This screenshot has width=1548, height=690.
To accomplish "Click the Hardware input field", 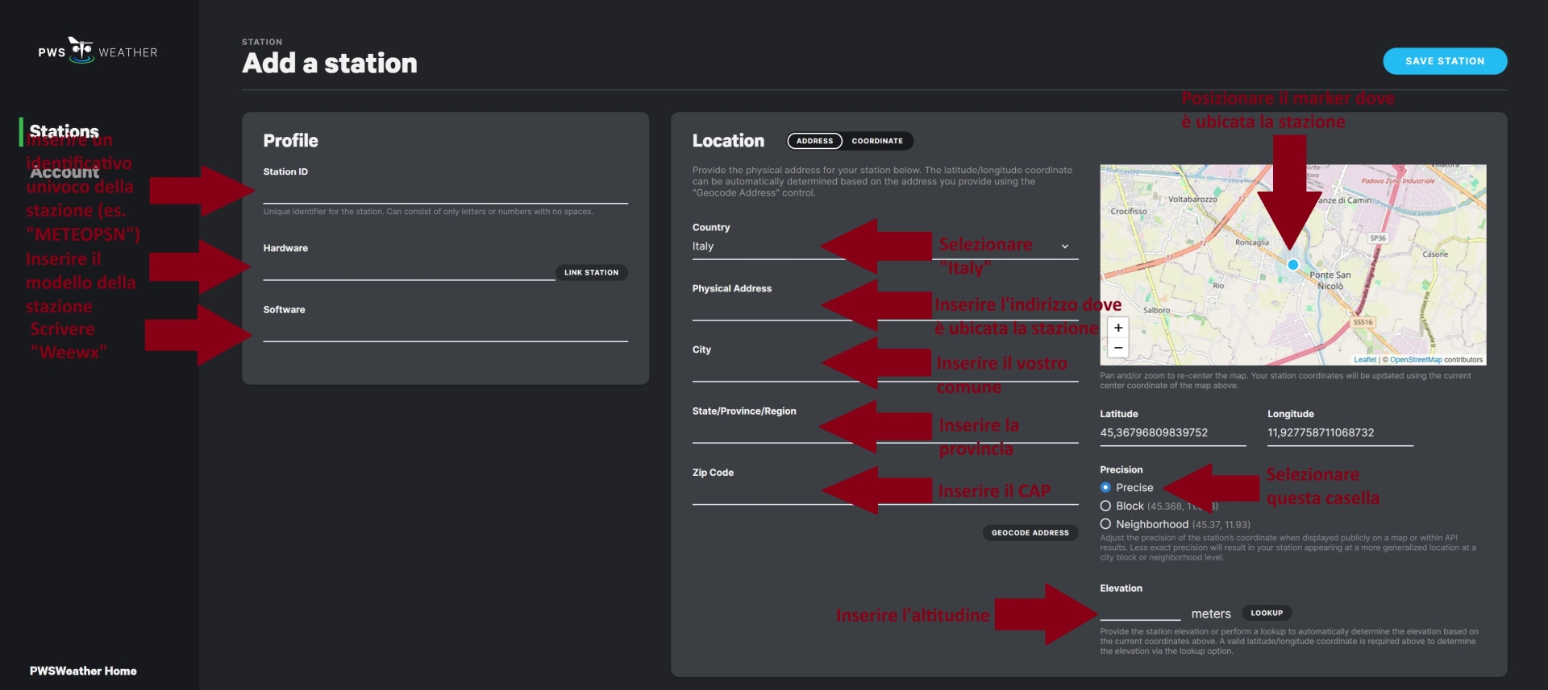I will pos(409,270).
